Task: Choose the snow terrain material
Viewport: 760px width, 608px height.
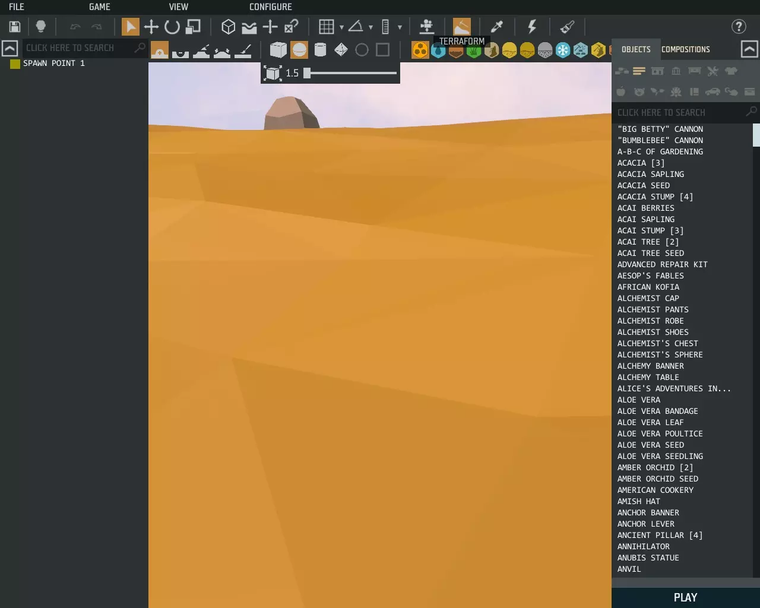Action: [562, 50]
